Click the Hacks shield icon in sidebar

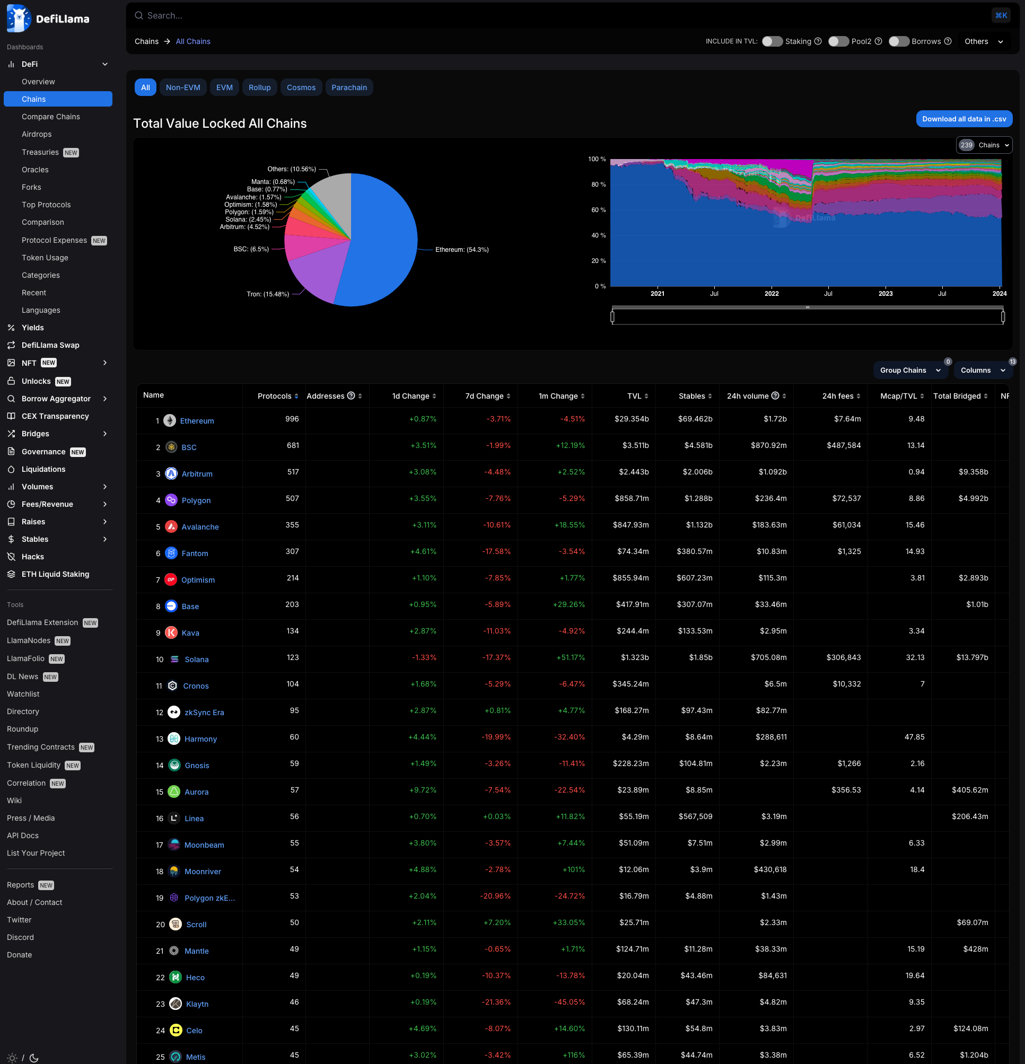[x=12, y=557]
